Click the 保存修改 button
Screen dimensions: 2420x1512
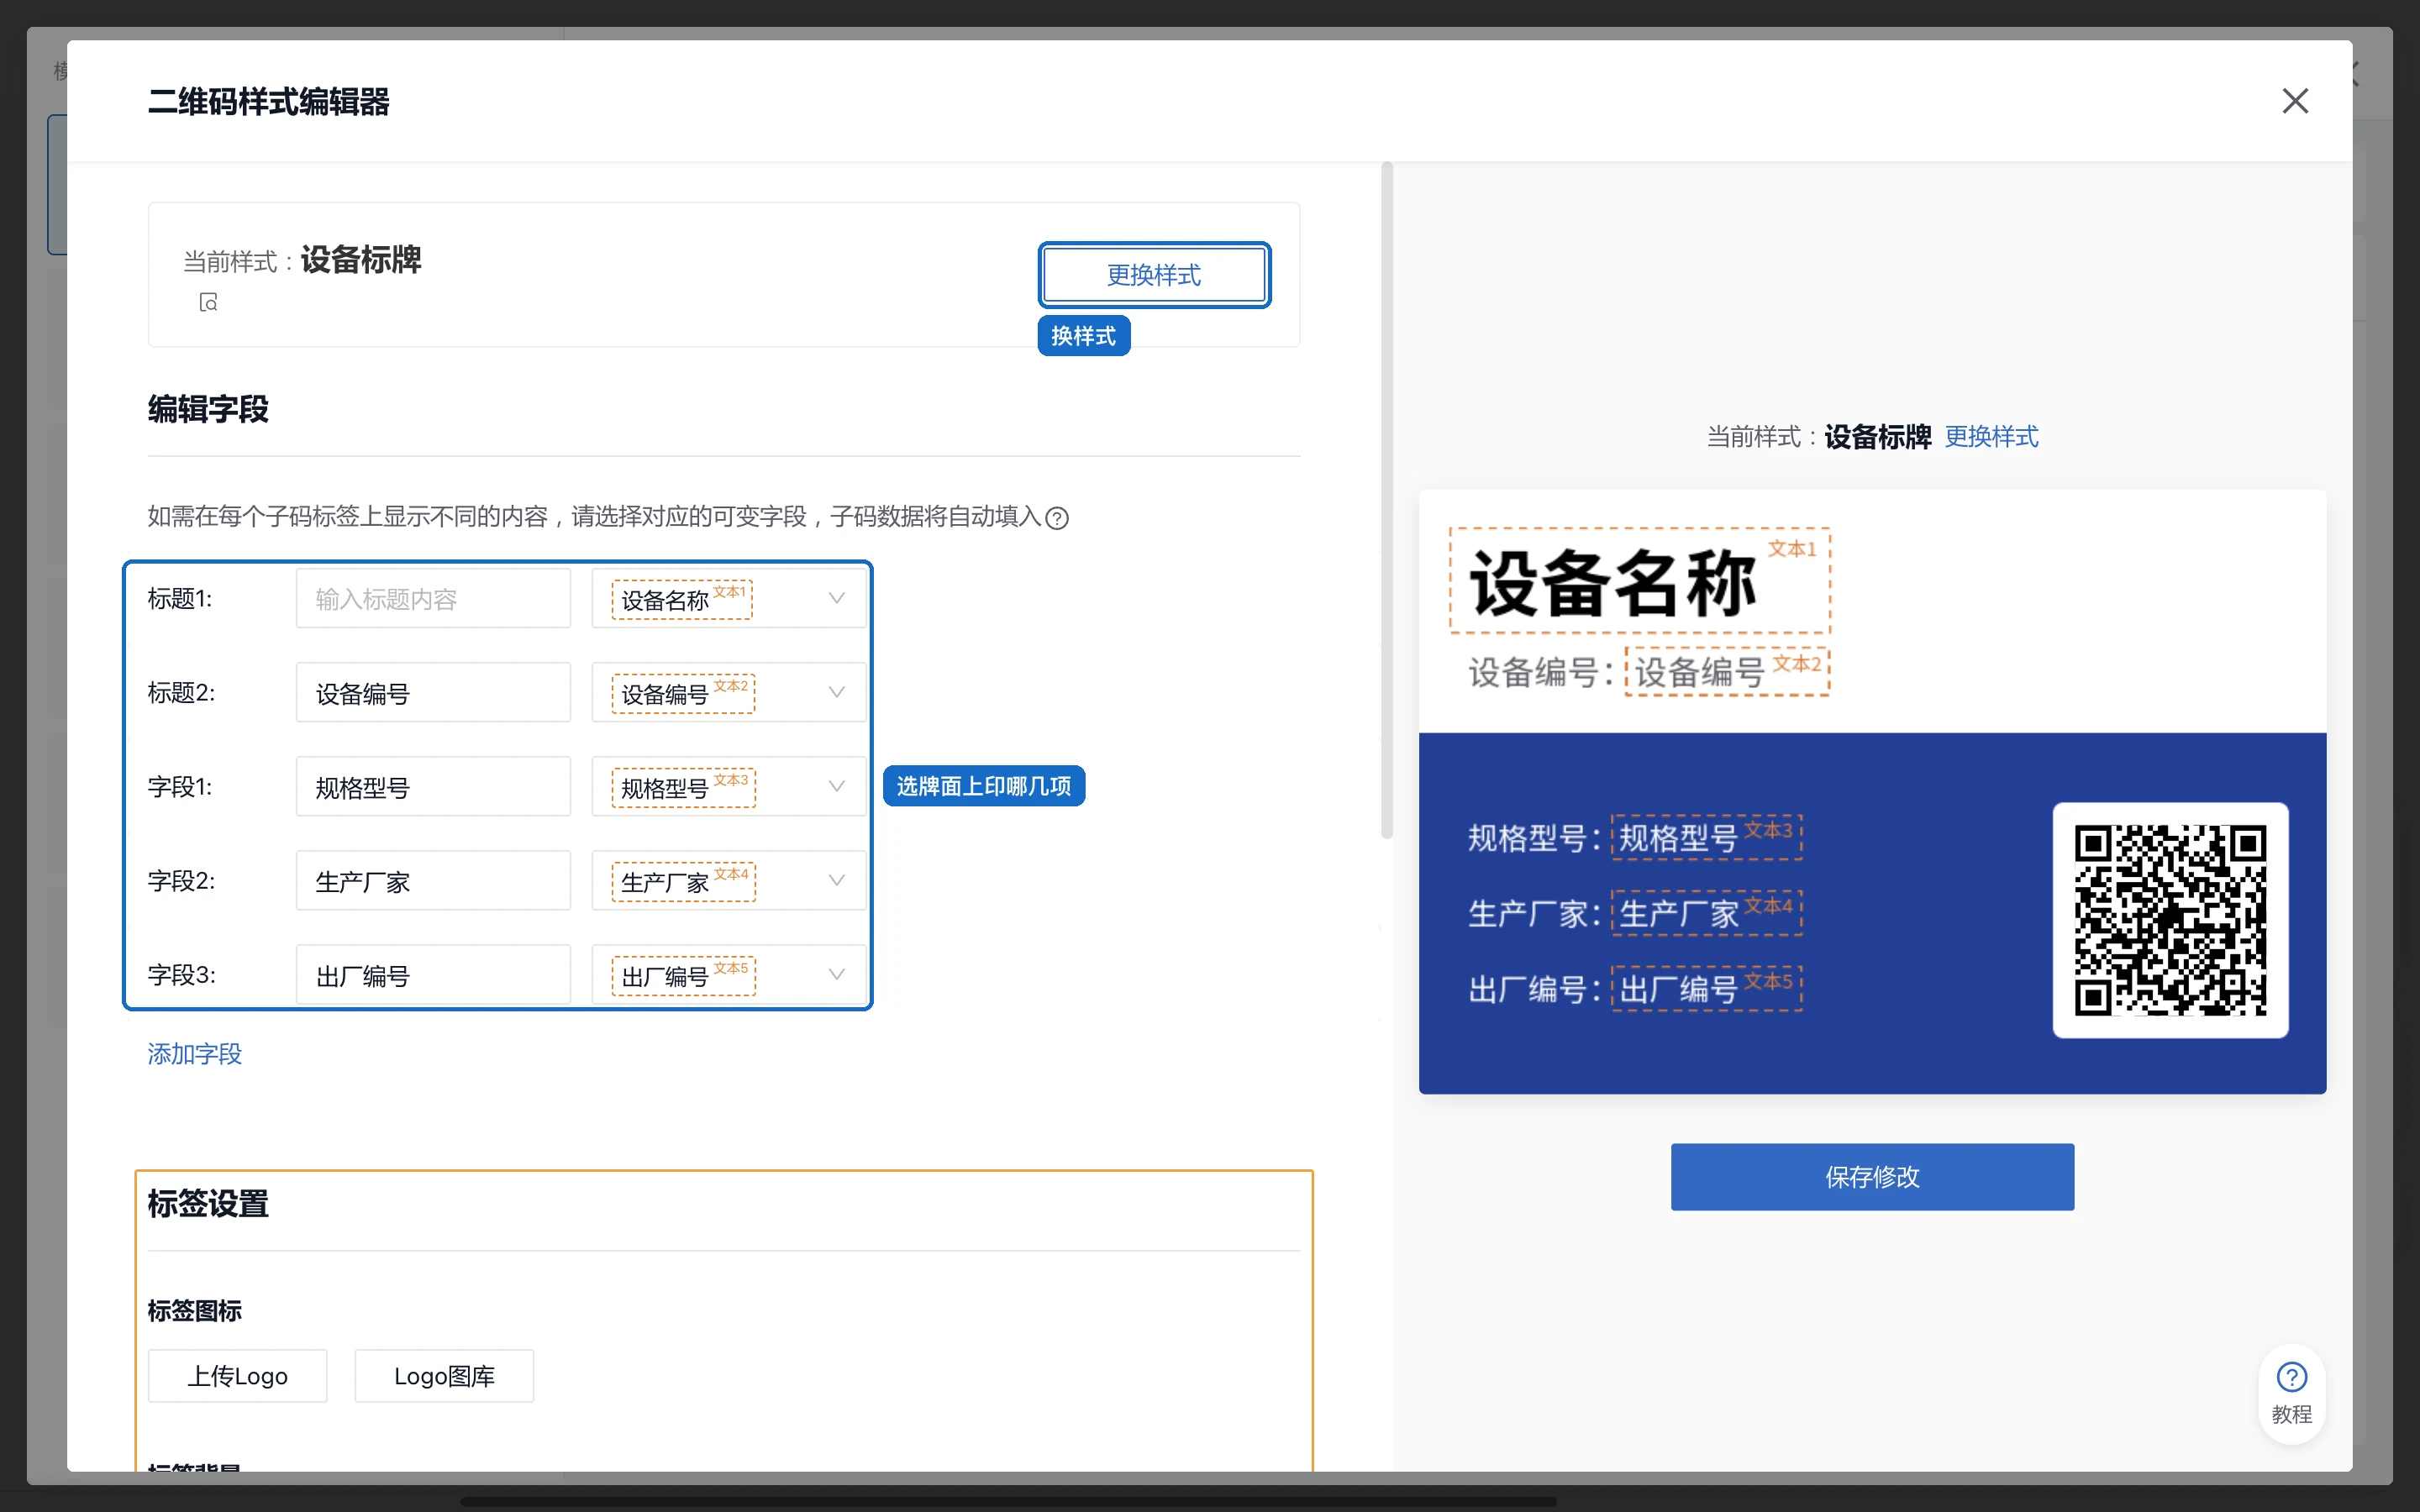point(1872,1177)
